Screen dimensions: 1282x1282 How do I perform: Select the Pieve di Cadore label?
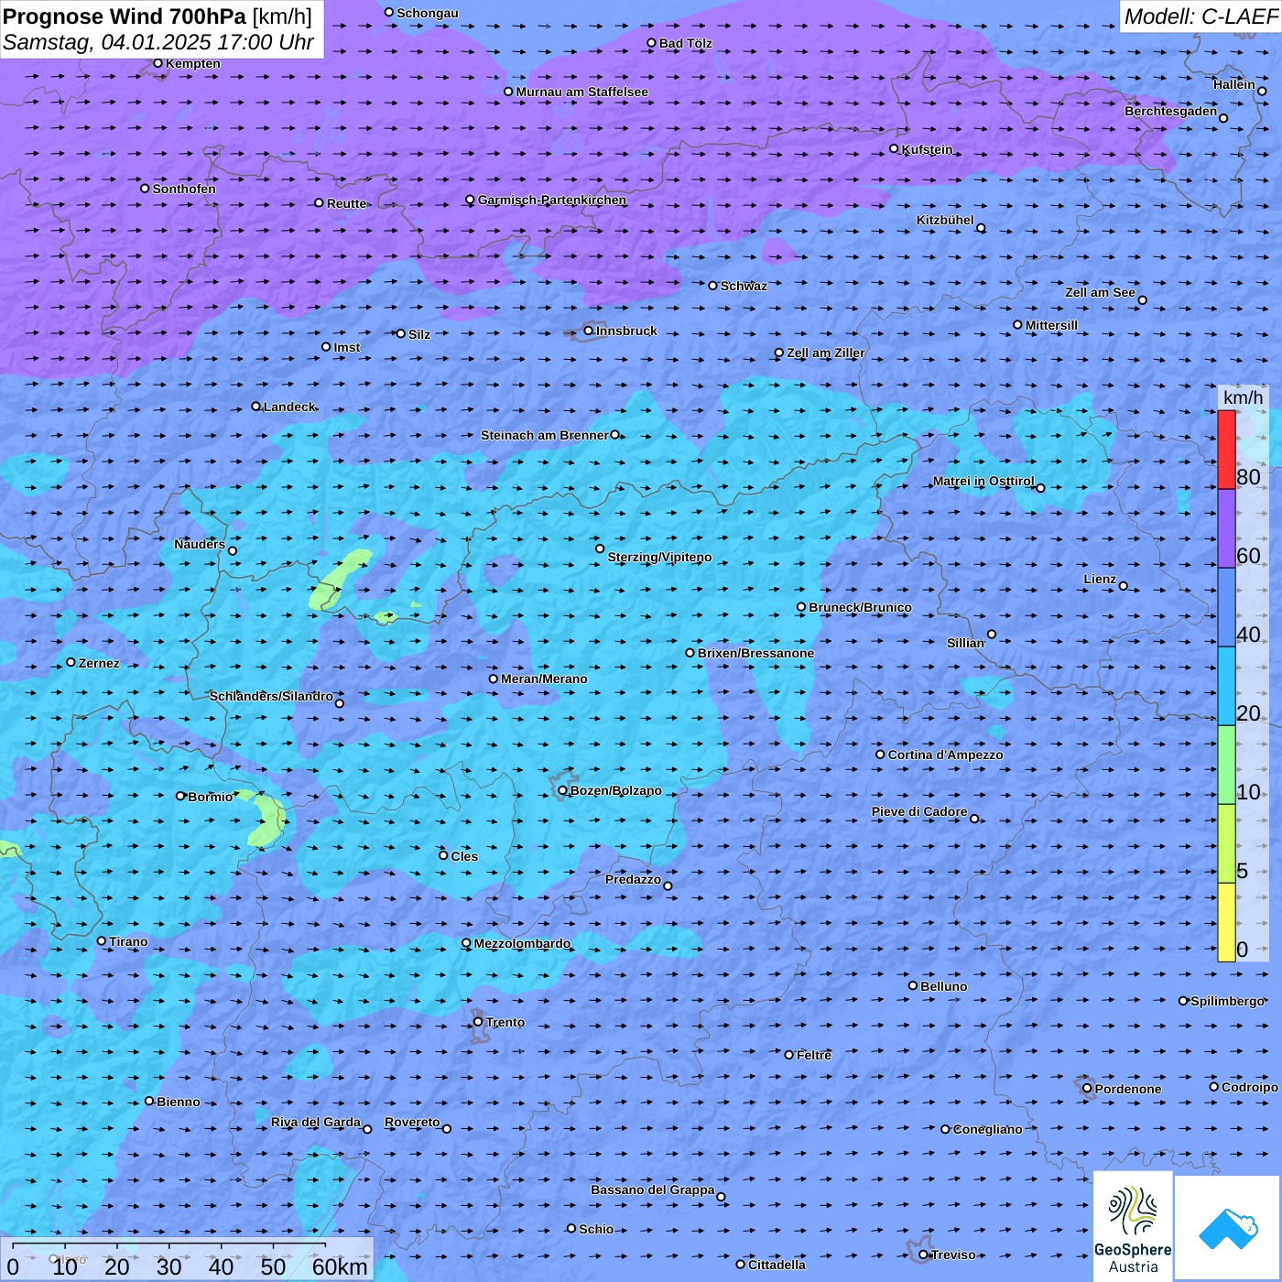[919, 811]
